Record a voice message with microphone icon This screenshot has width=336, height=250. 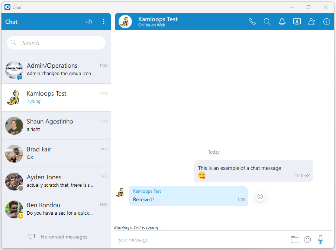coord(320,240)
